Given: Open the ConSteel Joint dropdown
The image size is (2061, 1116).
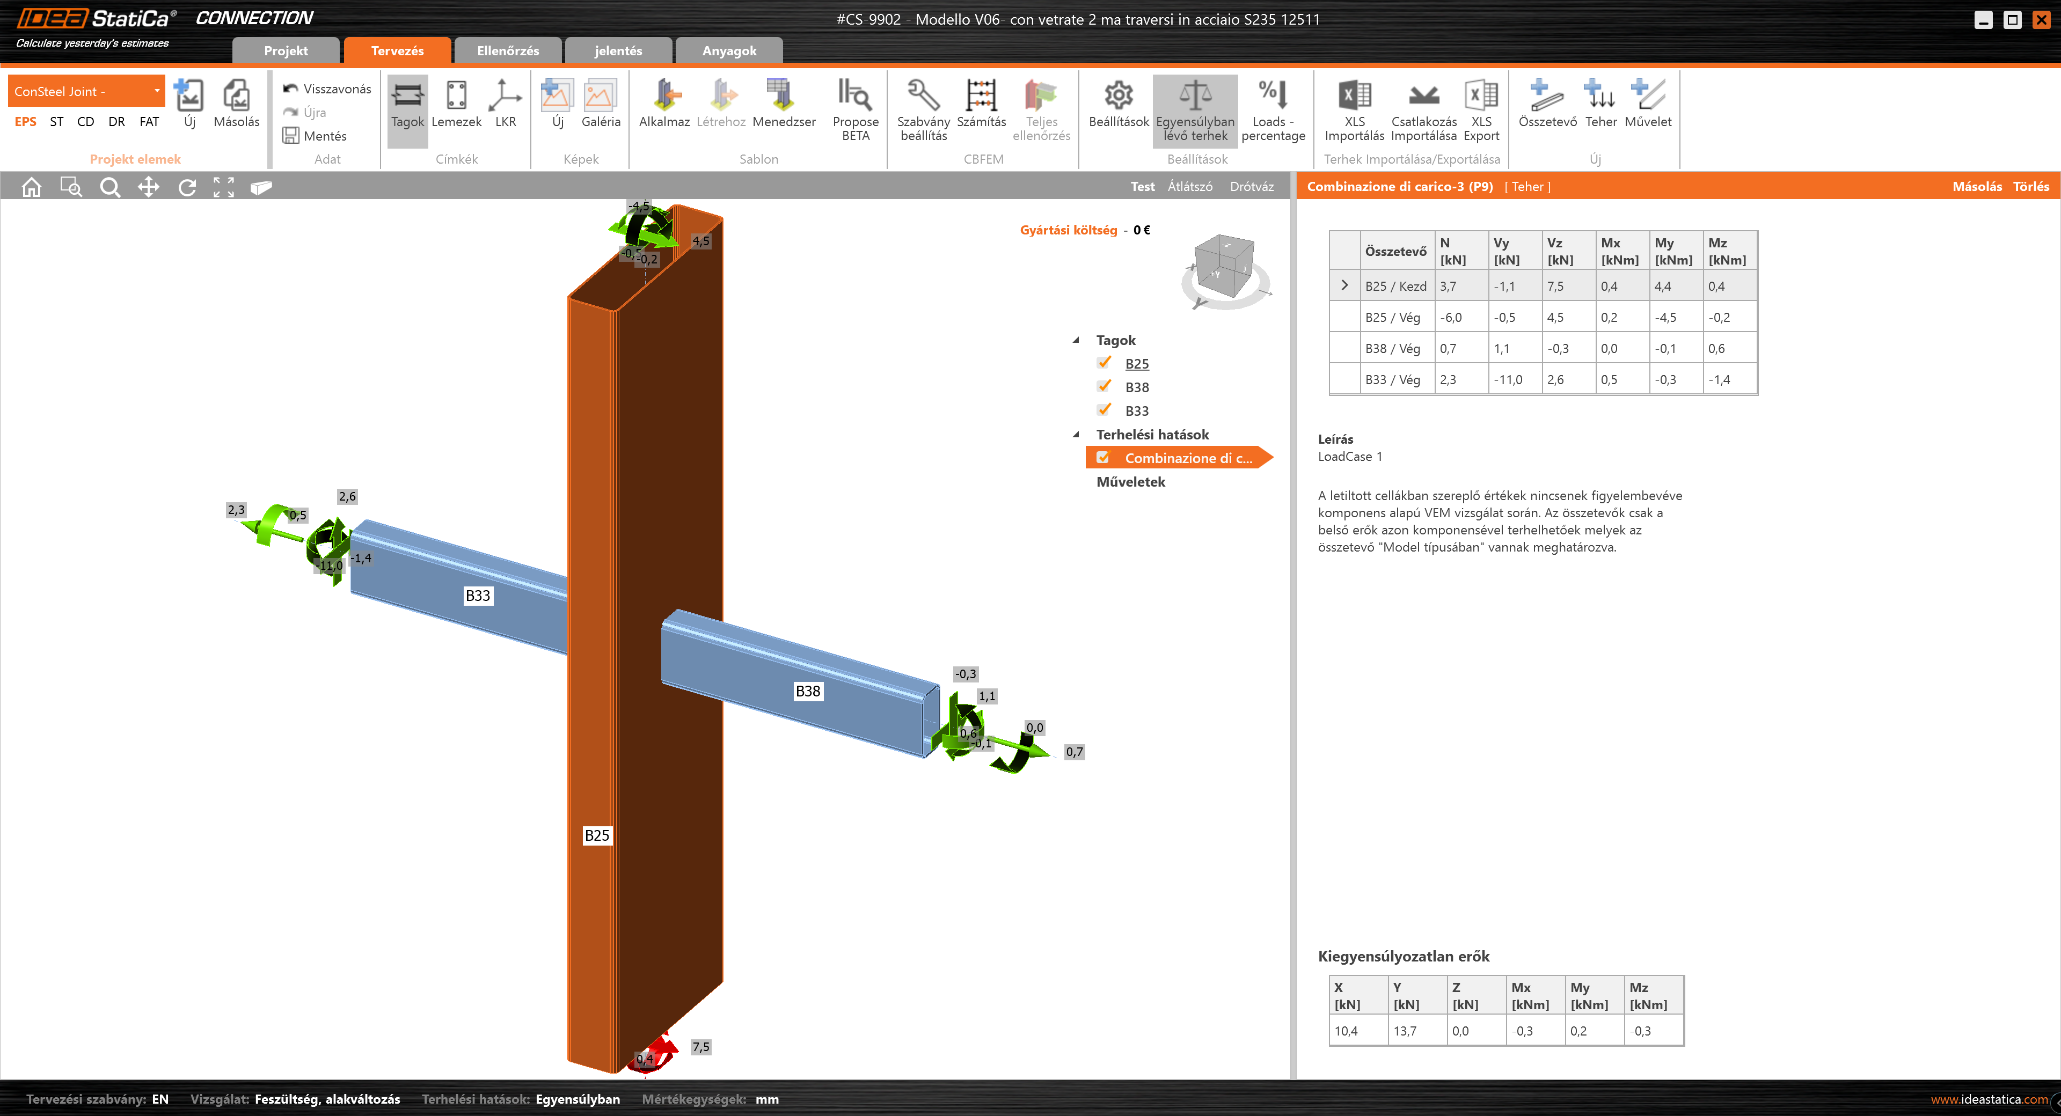Looking at the screenshot, I should (x=158, y=90).
